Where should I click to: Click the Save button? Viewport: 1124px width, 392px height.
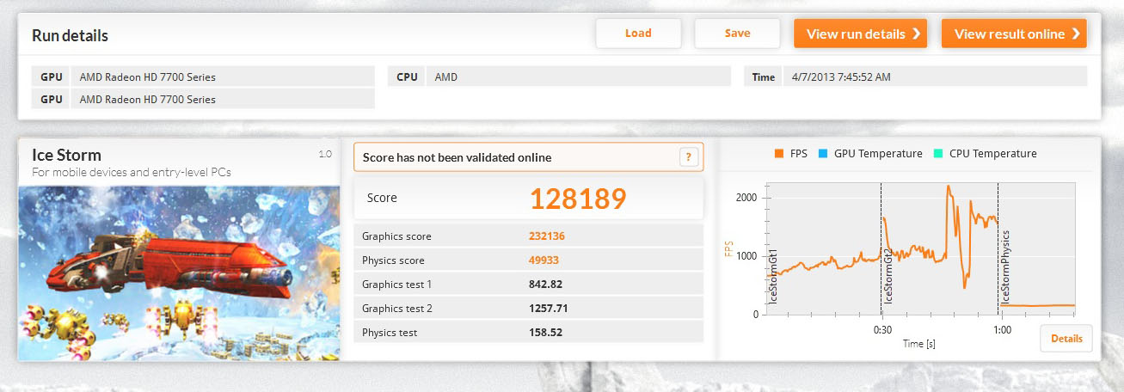pyautogui.click(x=737, y=34)
